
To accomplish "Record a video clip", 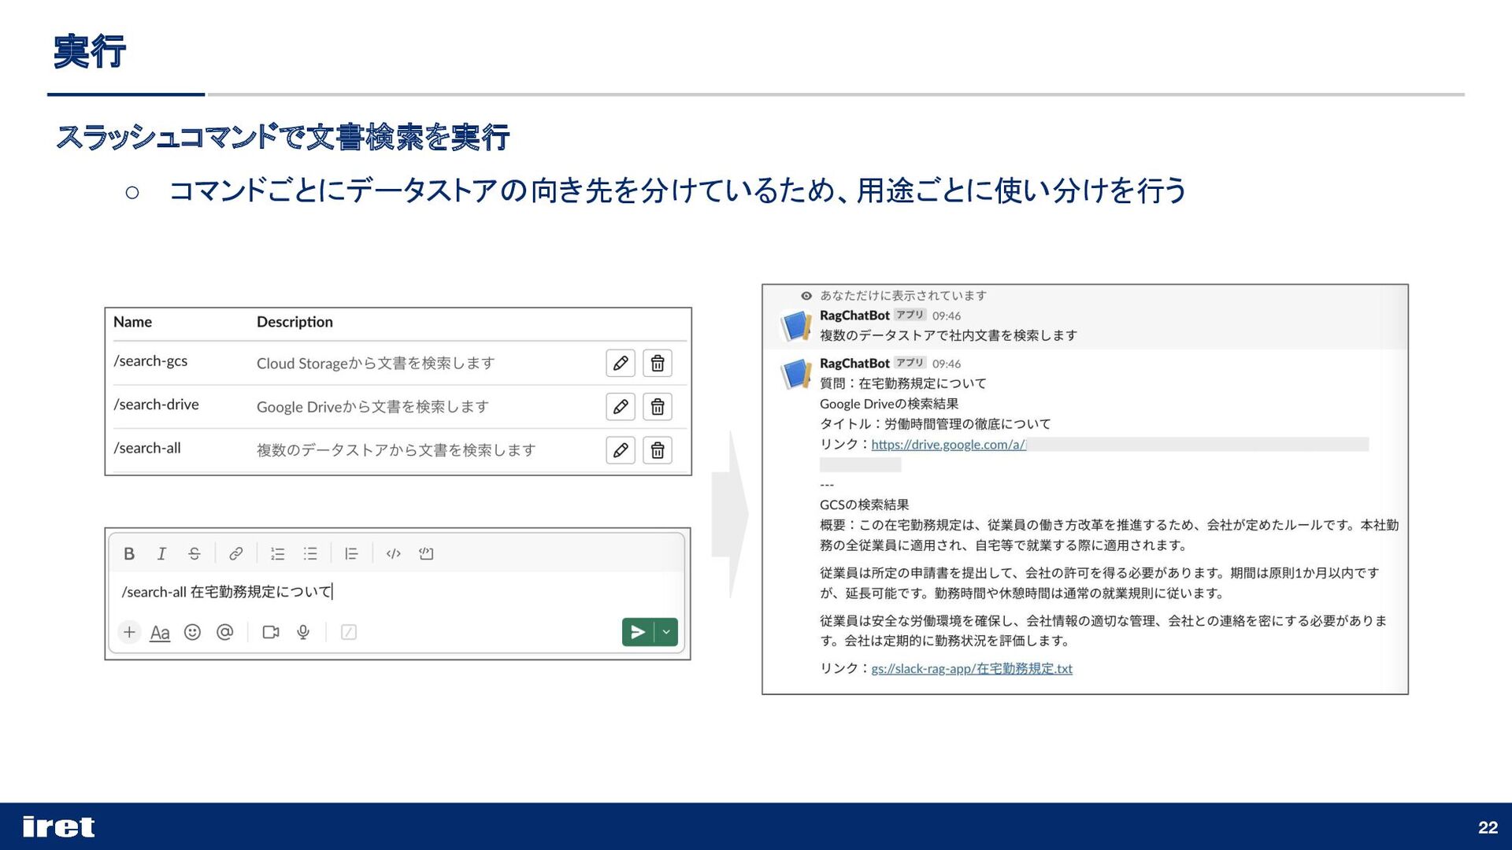I will pos(271,632).
